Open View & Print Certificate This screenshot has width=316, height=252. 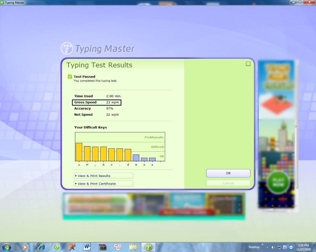click(x=103, y=184)
